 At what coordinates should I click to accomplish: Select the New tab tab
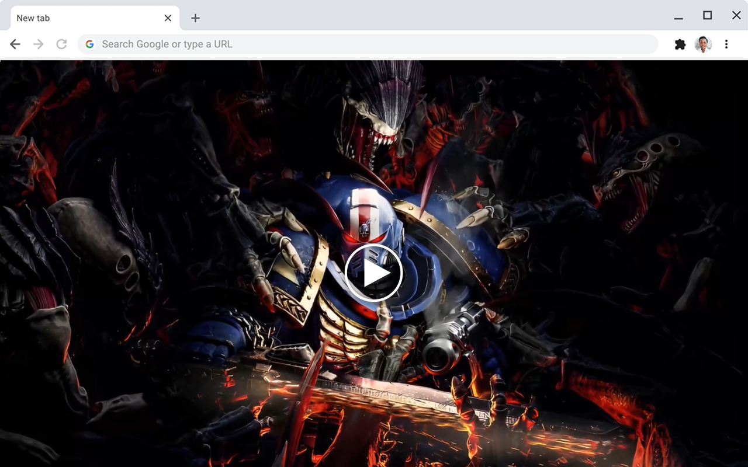(x=95, y=18)
